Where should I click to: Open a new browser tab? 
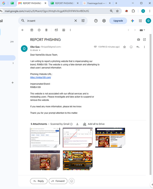pos(116,3)
